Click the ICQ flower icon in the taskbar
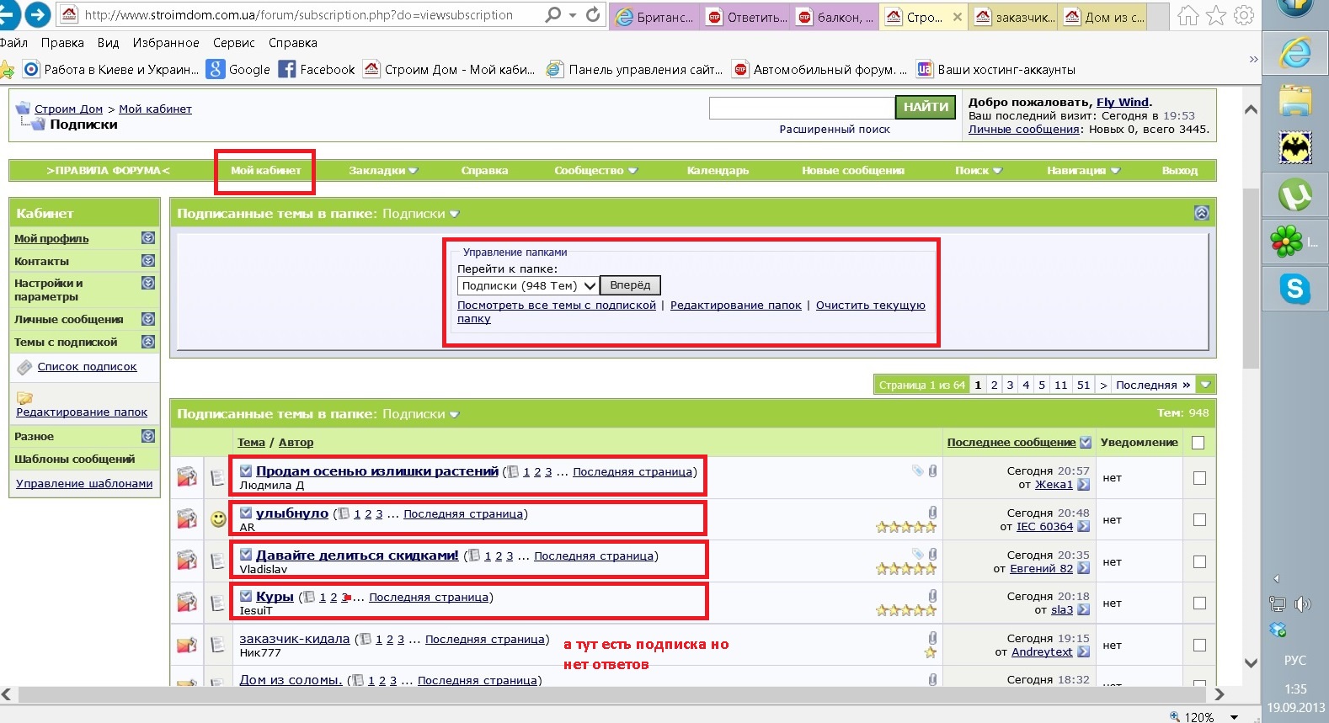This screenshot has width=1329, height=723. 1287,242
